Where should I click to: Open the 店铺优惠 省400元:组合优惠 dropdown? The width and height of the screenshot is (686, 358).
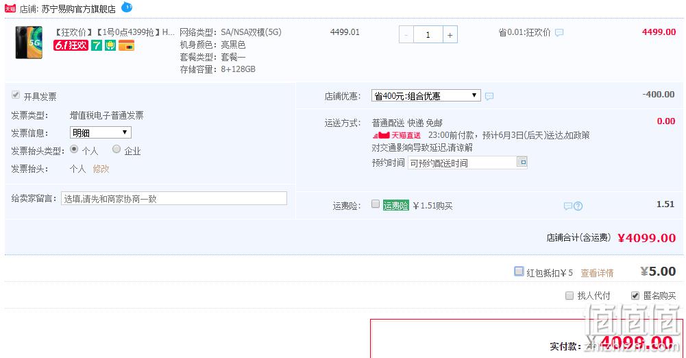pos(426,95)
